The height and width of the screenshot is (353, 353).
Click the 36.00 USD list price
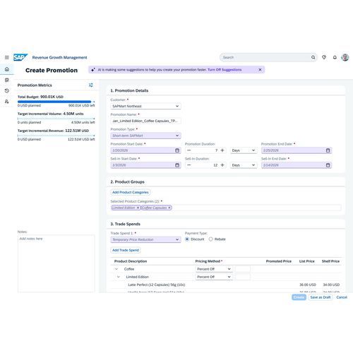[x=308, y=285]
